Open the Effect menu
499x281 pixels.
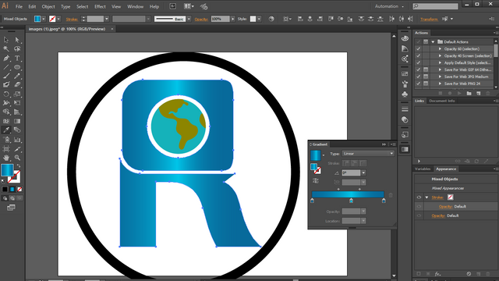tap(100, 6)
